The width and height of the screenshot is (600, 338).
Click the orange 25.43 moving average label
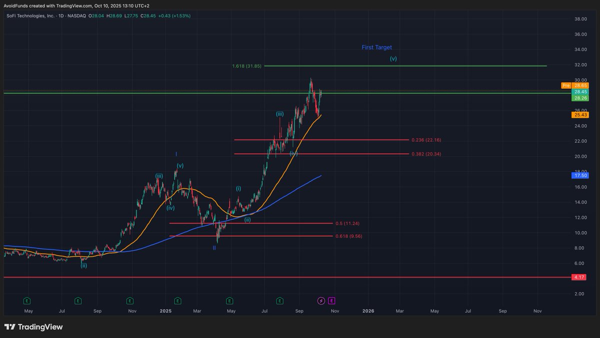(580, 114)
